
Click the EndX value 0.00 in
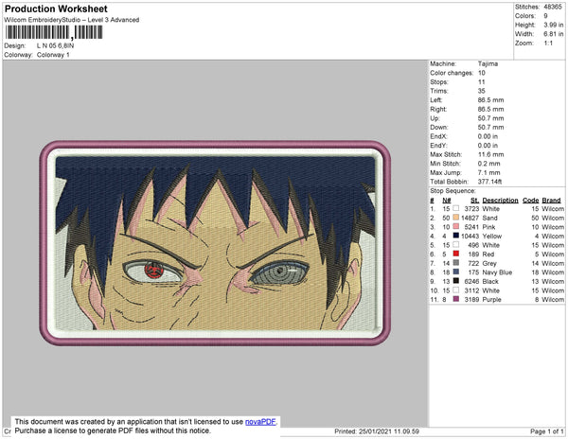[x=488, y=136]
